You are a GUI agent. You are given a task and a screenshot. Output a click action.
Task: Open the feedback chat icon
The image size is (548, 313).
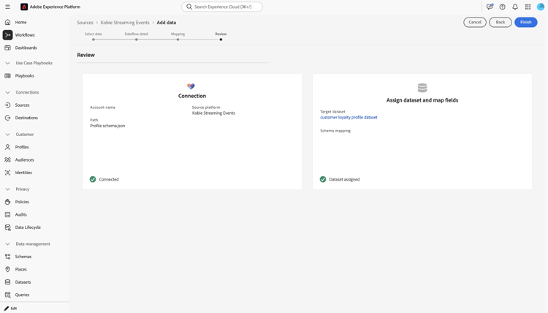[x=490, y=7]
